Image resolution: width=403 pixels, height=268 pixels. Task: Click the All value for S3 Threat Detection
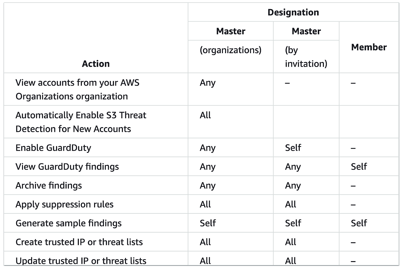[x=205, y=115]
